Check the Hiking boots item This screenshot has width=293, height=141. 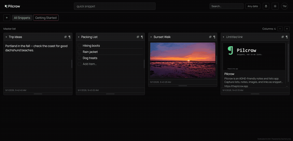tap(79, 46)
